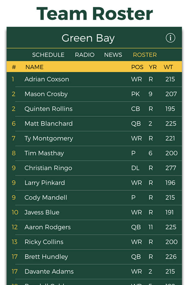
Task: Sort roster by WT column
Action: pos(168,67)
